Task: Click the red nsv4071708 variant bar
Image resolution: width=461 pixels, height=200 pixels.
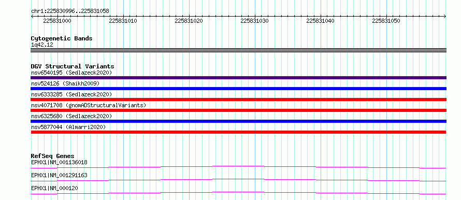Action: click(x=238, y=110)
